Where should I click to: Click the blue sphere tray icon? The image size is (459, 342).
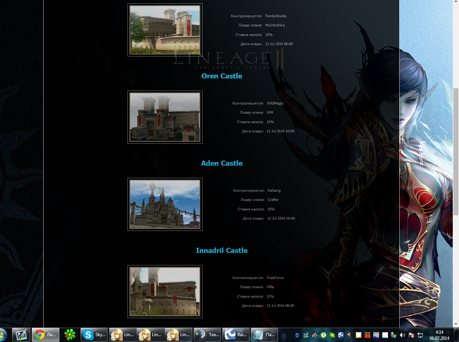point(297,335)
